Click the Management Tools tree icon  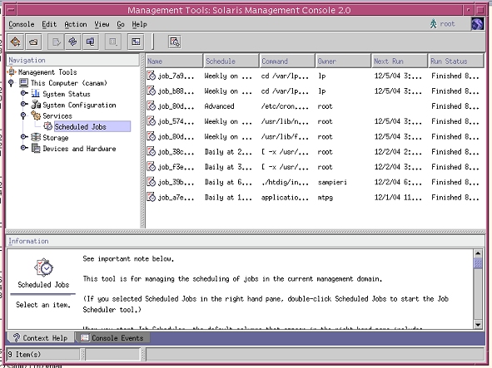[12, 71]
